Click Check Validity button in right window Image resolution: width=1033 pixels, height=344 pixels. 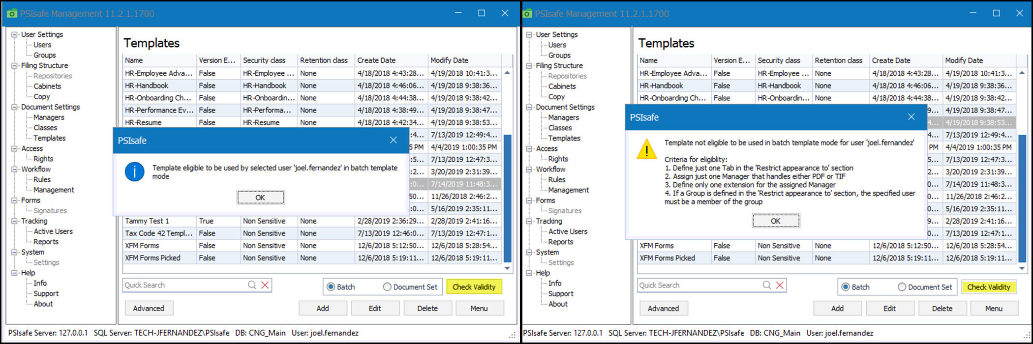tap(989, 287)
